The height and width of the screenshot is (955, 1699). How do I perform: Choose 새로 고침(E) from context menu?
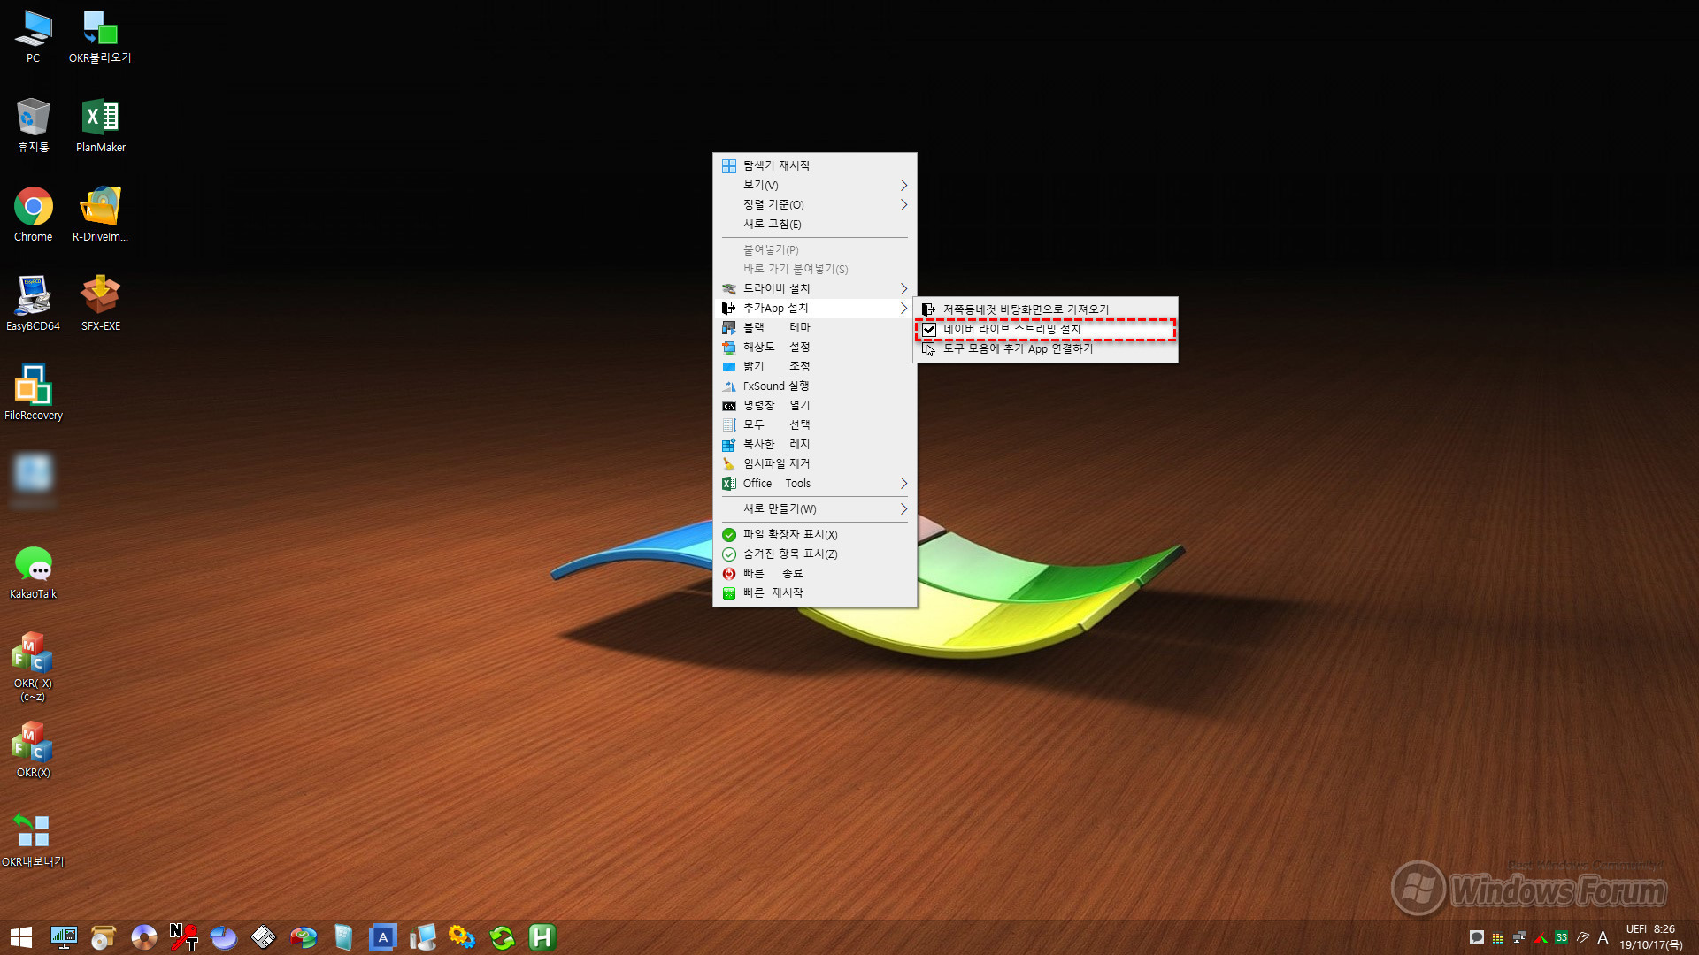tap(814, 224)
